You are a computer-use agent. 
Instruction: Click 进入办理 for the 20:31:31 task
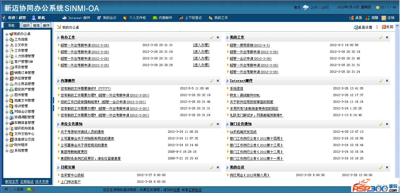point(201,45)
